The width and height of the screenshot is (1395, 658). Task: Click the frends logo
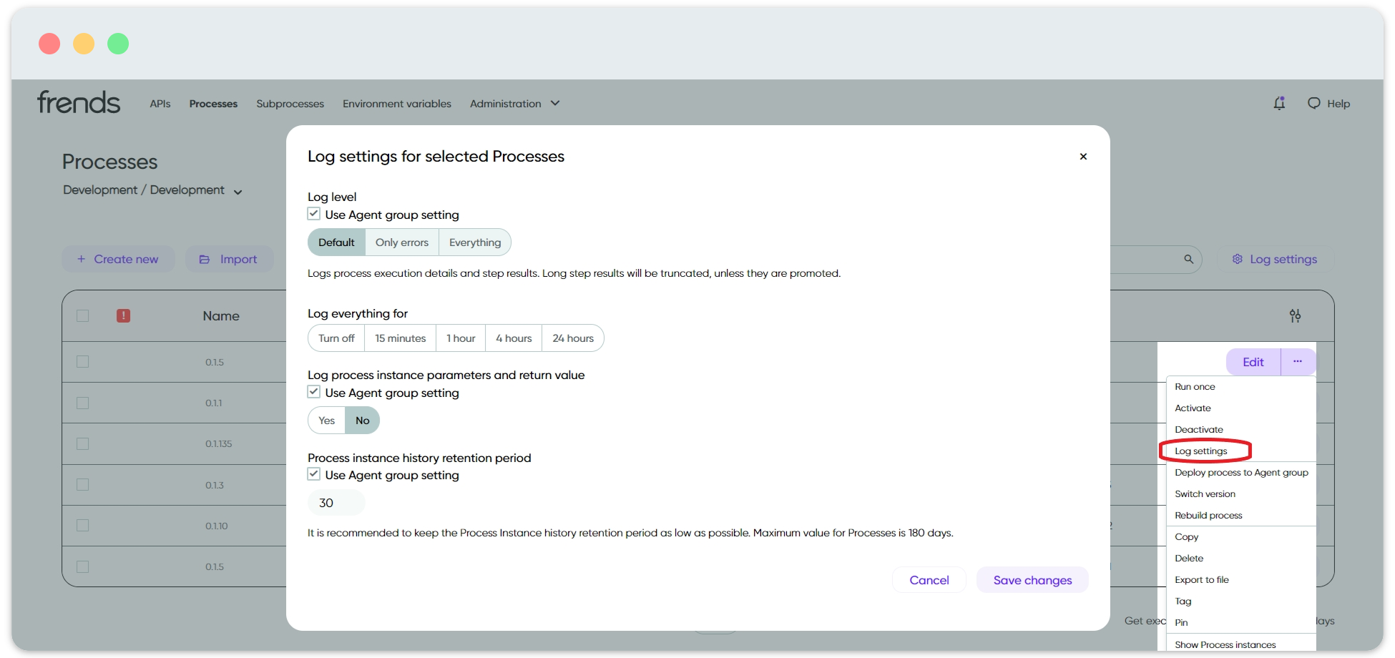79,103
